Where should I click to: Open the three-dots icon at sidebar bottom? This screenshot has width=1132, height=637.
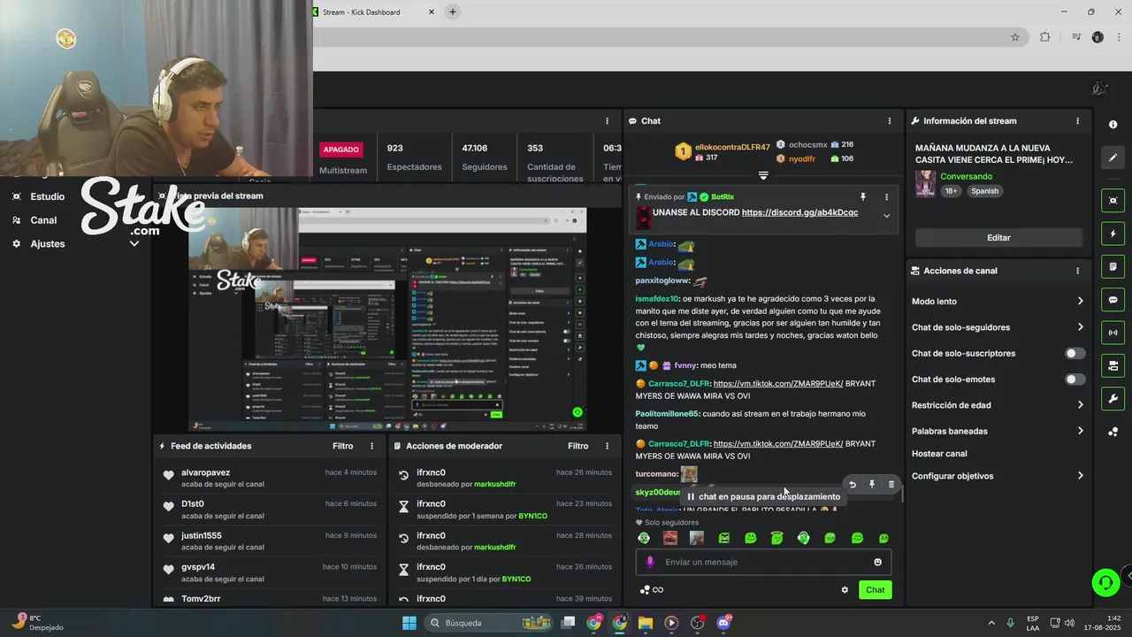click(x=1113, y=432)
